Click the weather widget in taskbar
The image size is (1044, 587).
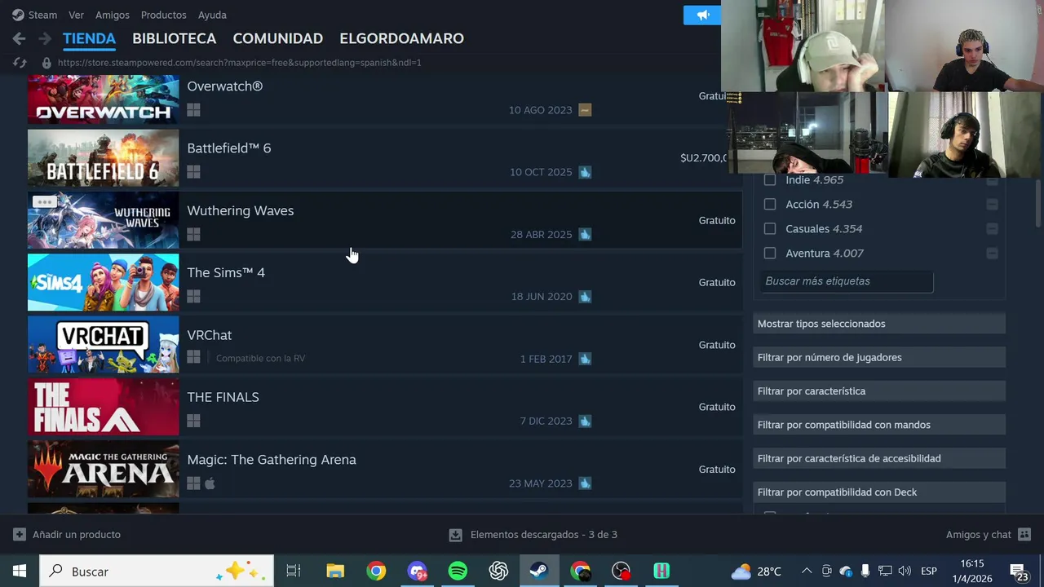756,571
